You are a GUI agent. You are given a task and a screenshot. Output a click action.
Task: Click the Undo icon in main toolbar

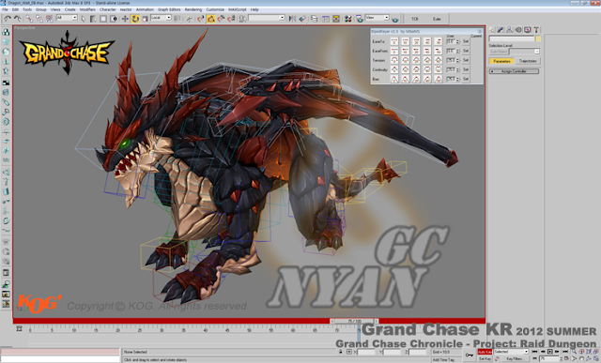[8, 19]
